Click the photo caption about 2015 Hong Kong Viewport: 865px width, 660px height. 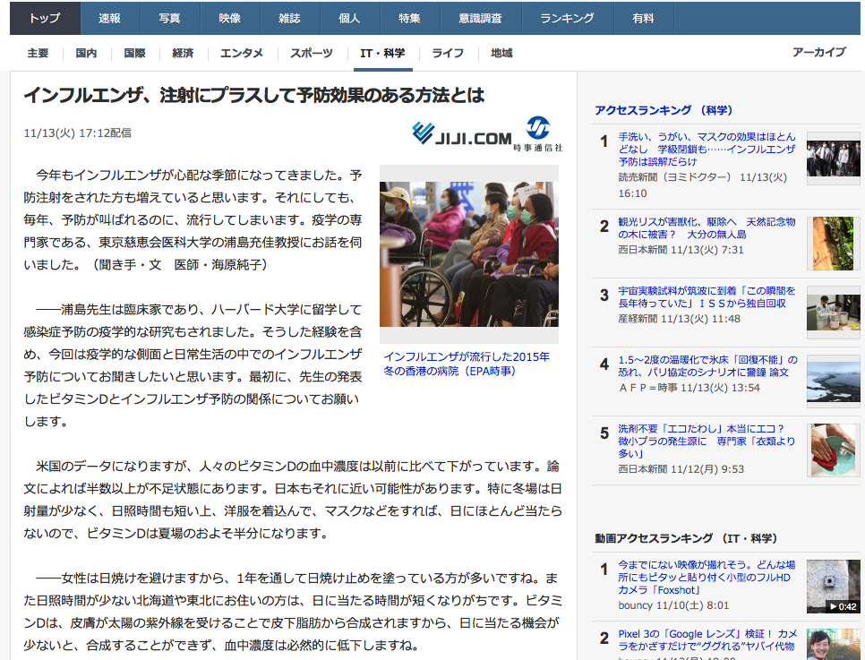coord(467,364)
